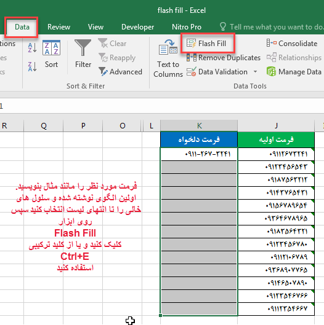Click the Clear filter command
Viewport: 324px width, 325px height.
113,44
